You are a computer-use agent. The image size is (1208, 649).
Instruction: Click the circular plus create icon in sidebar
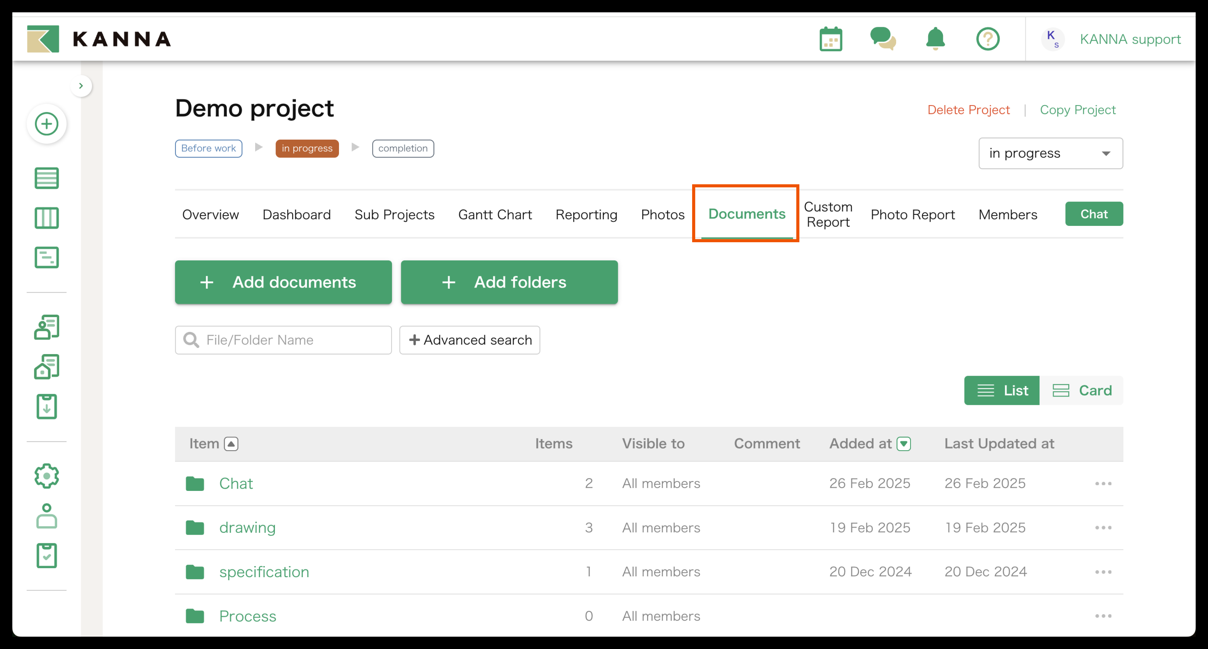point(47,124)
